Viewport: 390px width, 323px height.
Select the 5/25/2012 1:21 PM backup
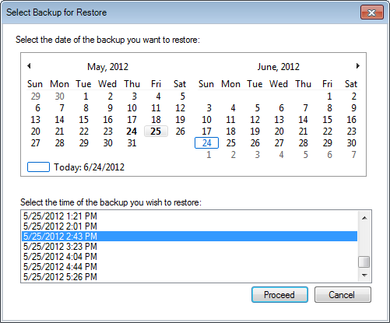[190, 216]
